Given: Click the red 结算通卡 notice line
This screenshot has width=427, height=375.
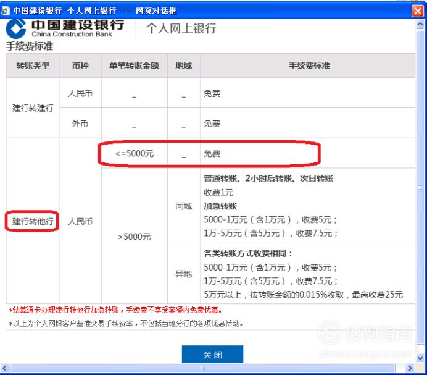Looking at the screenshot, I should click(x=115, y=310).
